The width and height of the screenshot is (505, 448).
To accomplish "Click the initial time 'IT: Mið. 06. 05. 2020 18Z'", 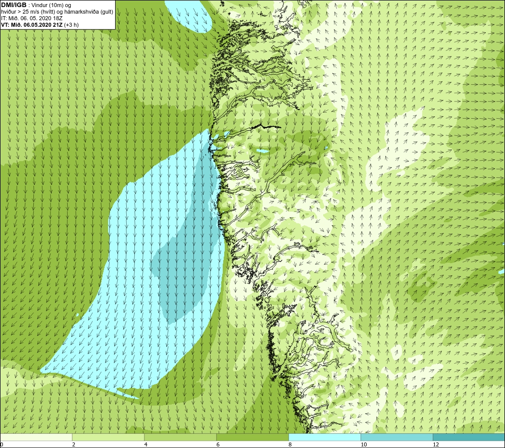I will [32, 18].
